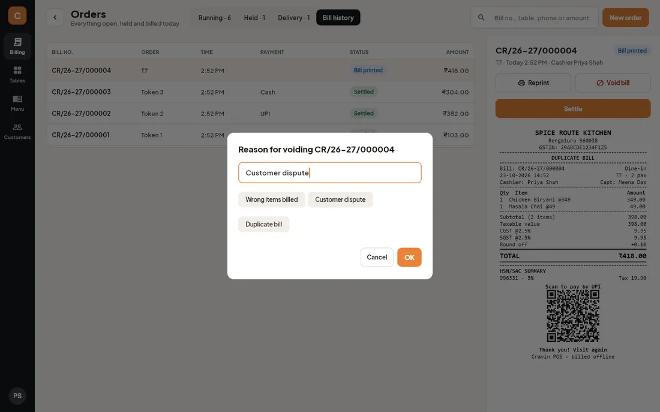Cancel the void reason dialog
Viewport: 660px width, 412px height.
click(x=377, y=257)
